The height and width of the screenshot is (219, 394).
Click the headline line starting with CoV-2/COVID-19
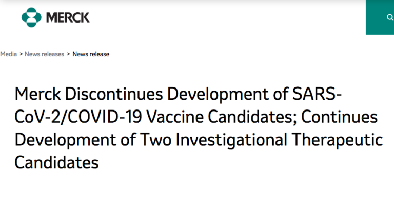196,117
